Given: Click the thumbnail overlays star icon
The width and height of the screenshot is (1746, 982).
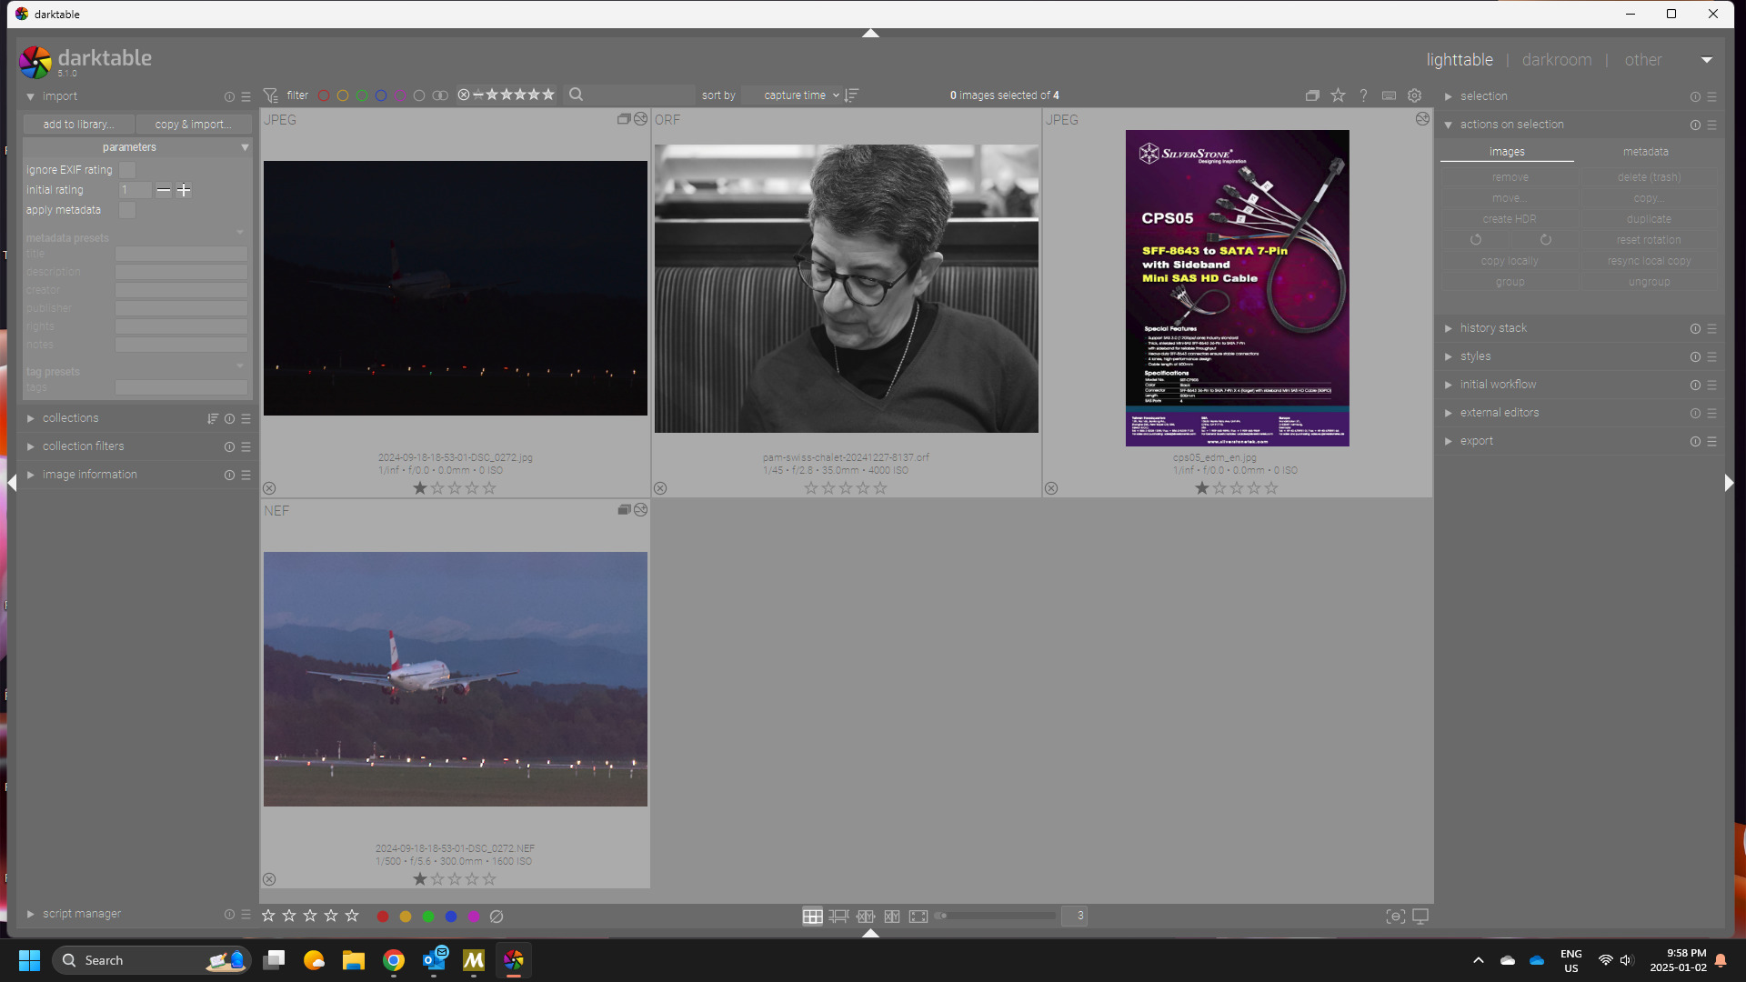Looking at the screenshot, I should tap(1338, 95).
